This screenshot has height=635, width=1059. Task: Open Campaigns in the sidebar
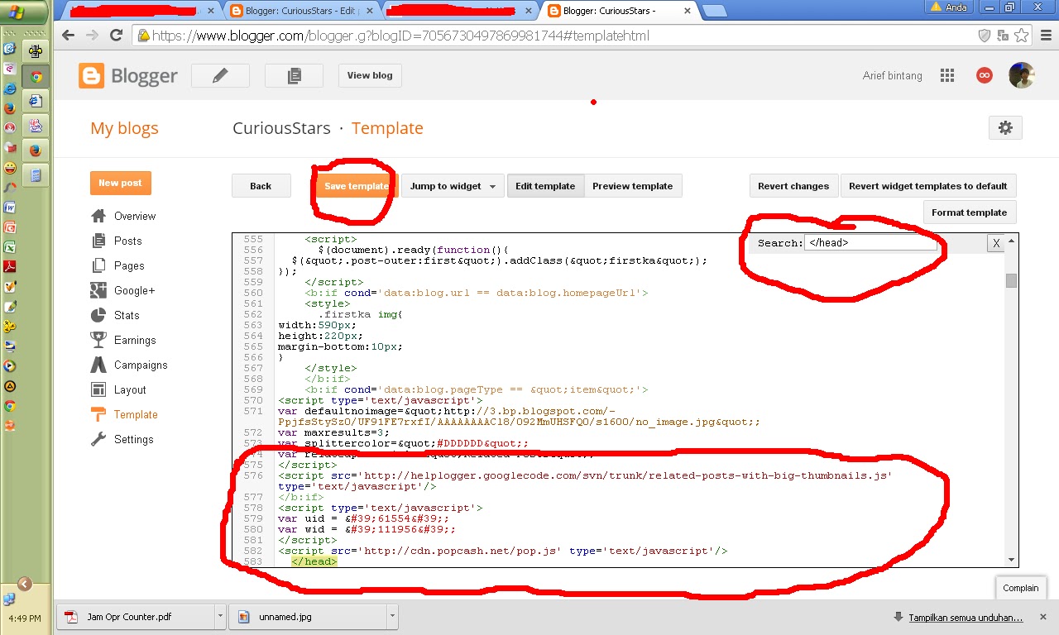click(x=129, y=365)
